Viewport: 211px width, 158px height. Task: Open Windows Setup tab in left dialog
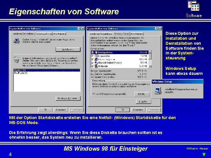[x=44, y=34]
